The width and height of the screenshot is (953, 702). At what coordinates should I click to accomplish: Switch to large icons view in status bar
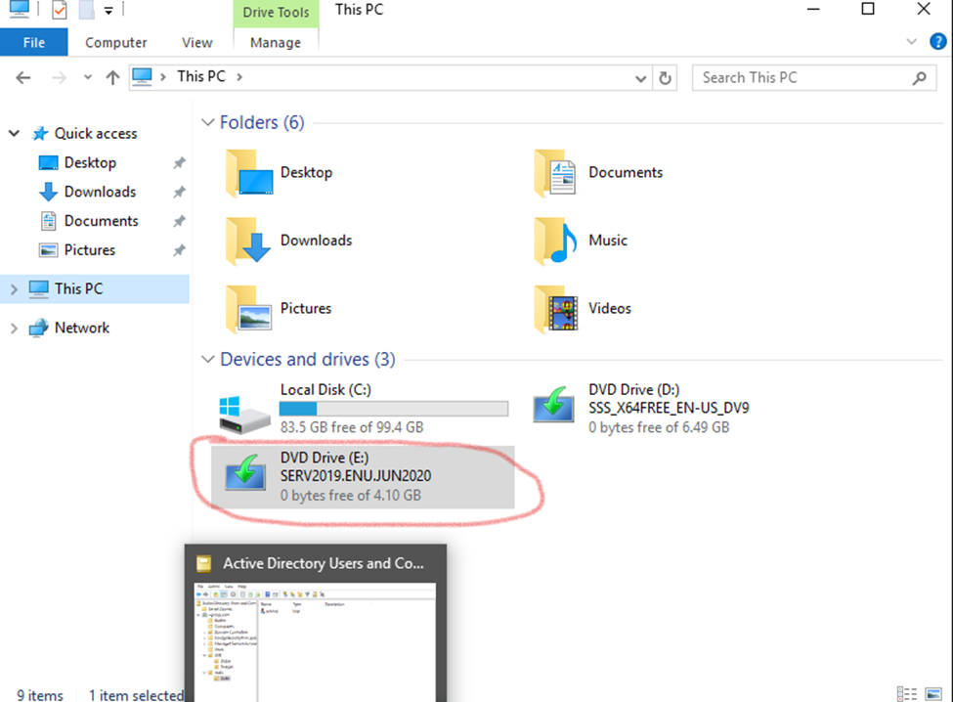(x=933, y=693)
